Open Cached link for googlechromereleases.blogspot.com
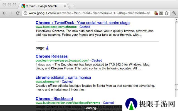The height and width of the screenshot is (111, 178). [97, 60]
